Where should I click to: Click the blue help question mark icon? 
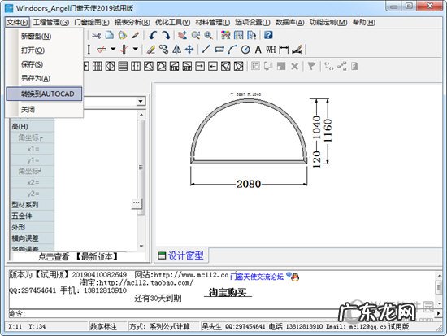click(x=268, y=35)
